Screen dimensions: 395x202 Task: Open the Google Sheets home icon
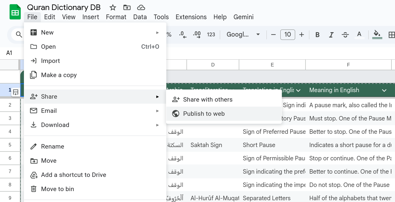[15, 12]
